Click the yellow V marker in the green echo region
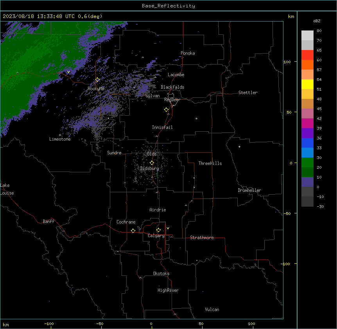The width and height of the screenshot is (337, 329). [x=68, y=72]
